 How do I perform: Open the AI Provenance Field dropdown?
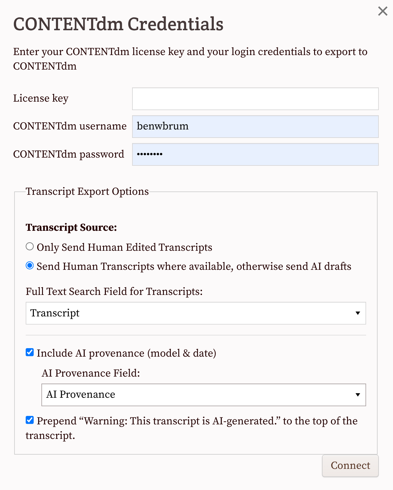coord(204,395)
